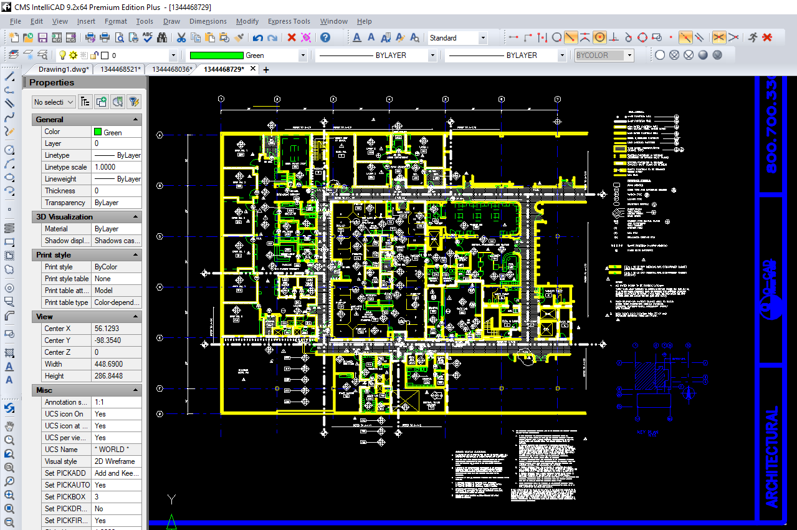Open the Express Tools menu
Viewport: 797px width, 530px height.
(x=289, y=21)
